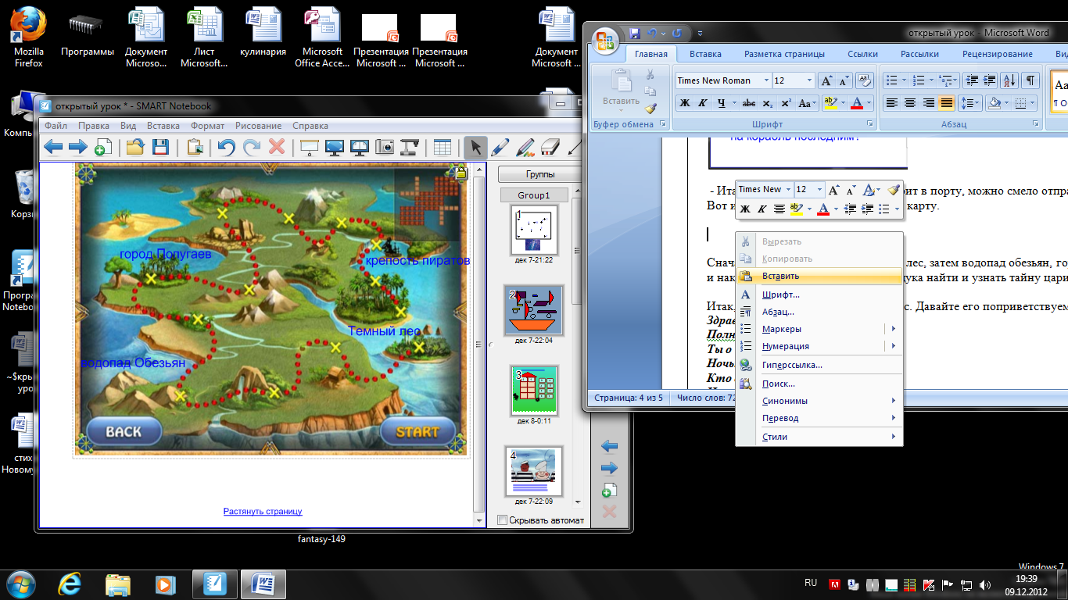Open the document camera tool in SMART Notebook
Image resolution: width=1068 pixels, height=600 pixels.
coord(410,147)
